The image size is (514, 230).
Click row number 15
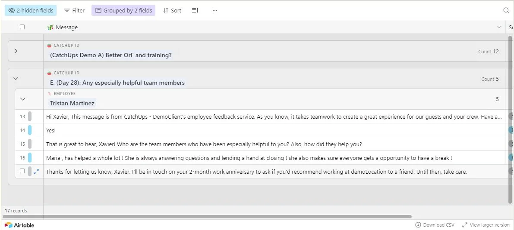click(22, 144)
